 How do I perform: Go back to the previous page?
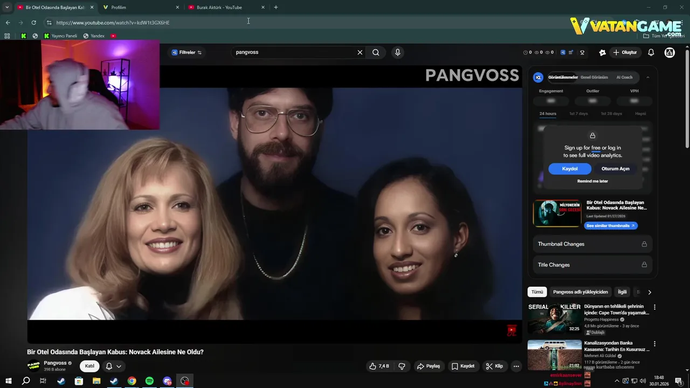8,23
